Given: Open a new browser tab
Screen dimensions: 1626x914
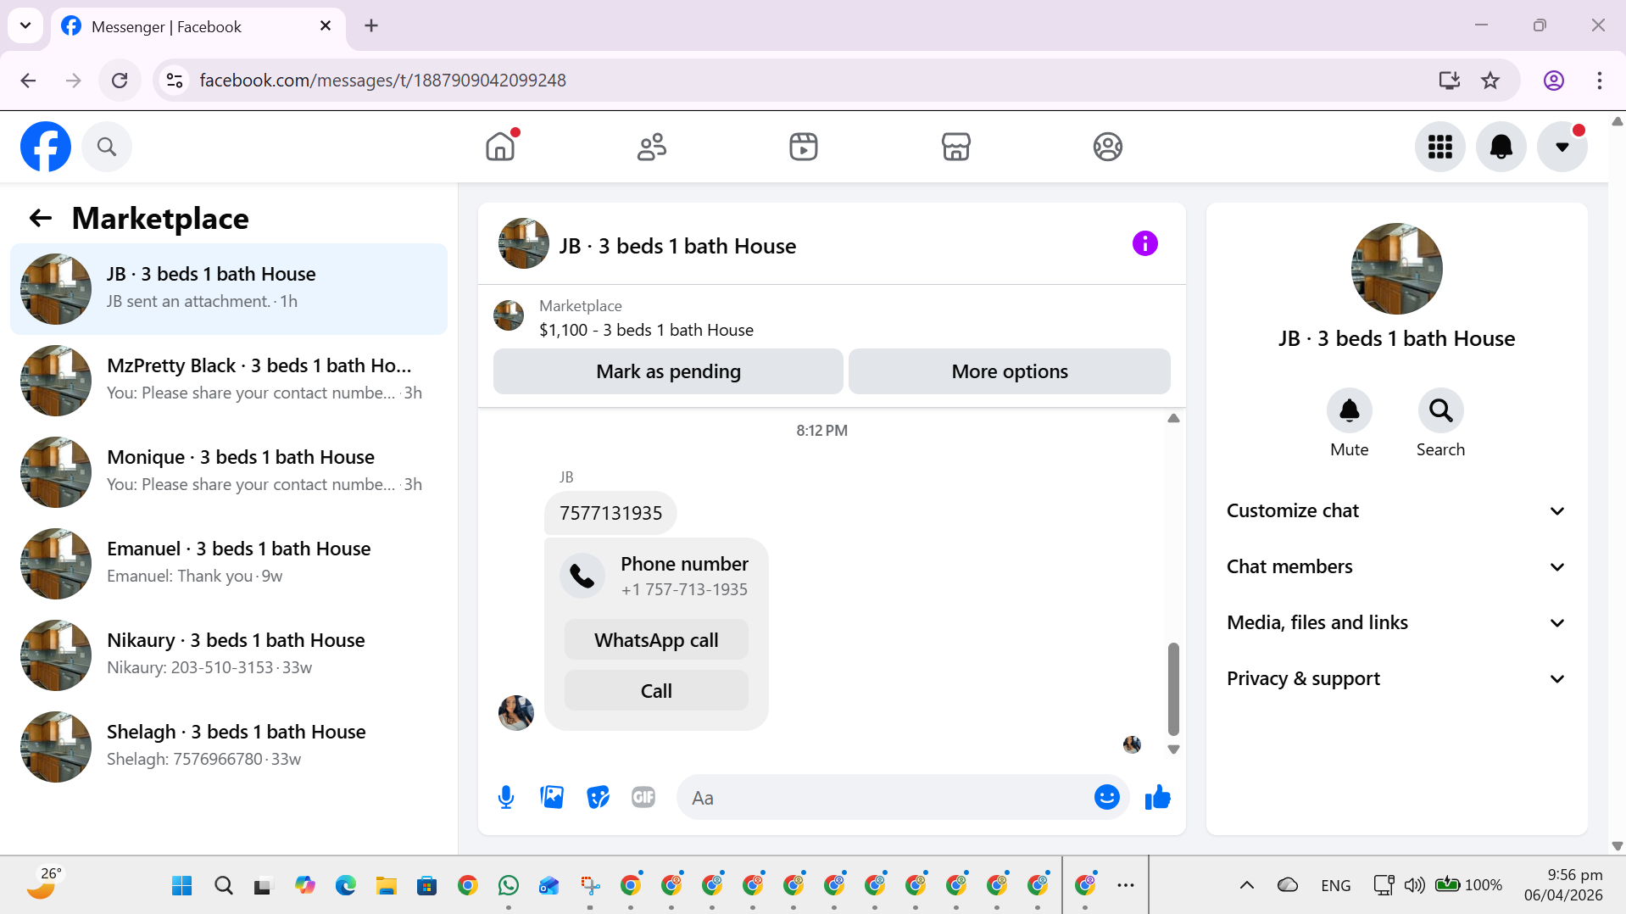Looking at the screenshot, I should coord(371,26).
